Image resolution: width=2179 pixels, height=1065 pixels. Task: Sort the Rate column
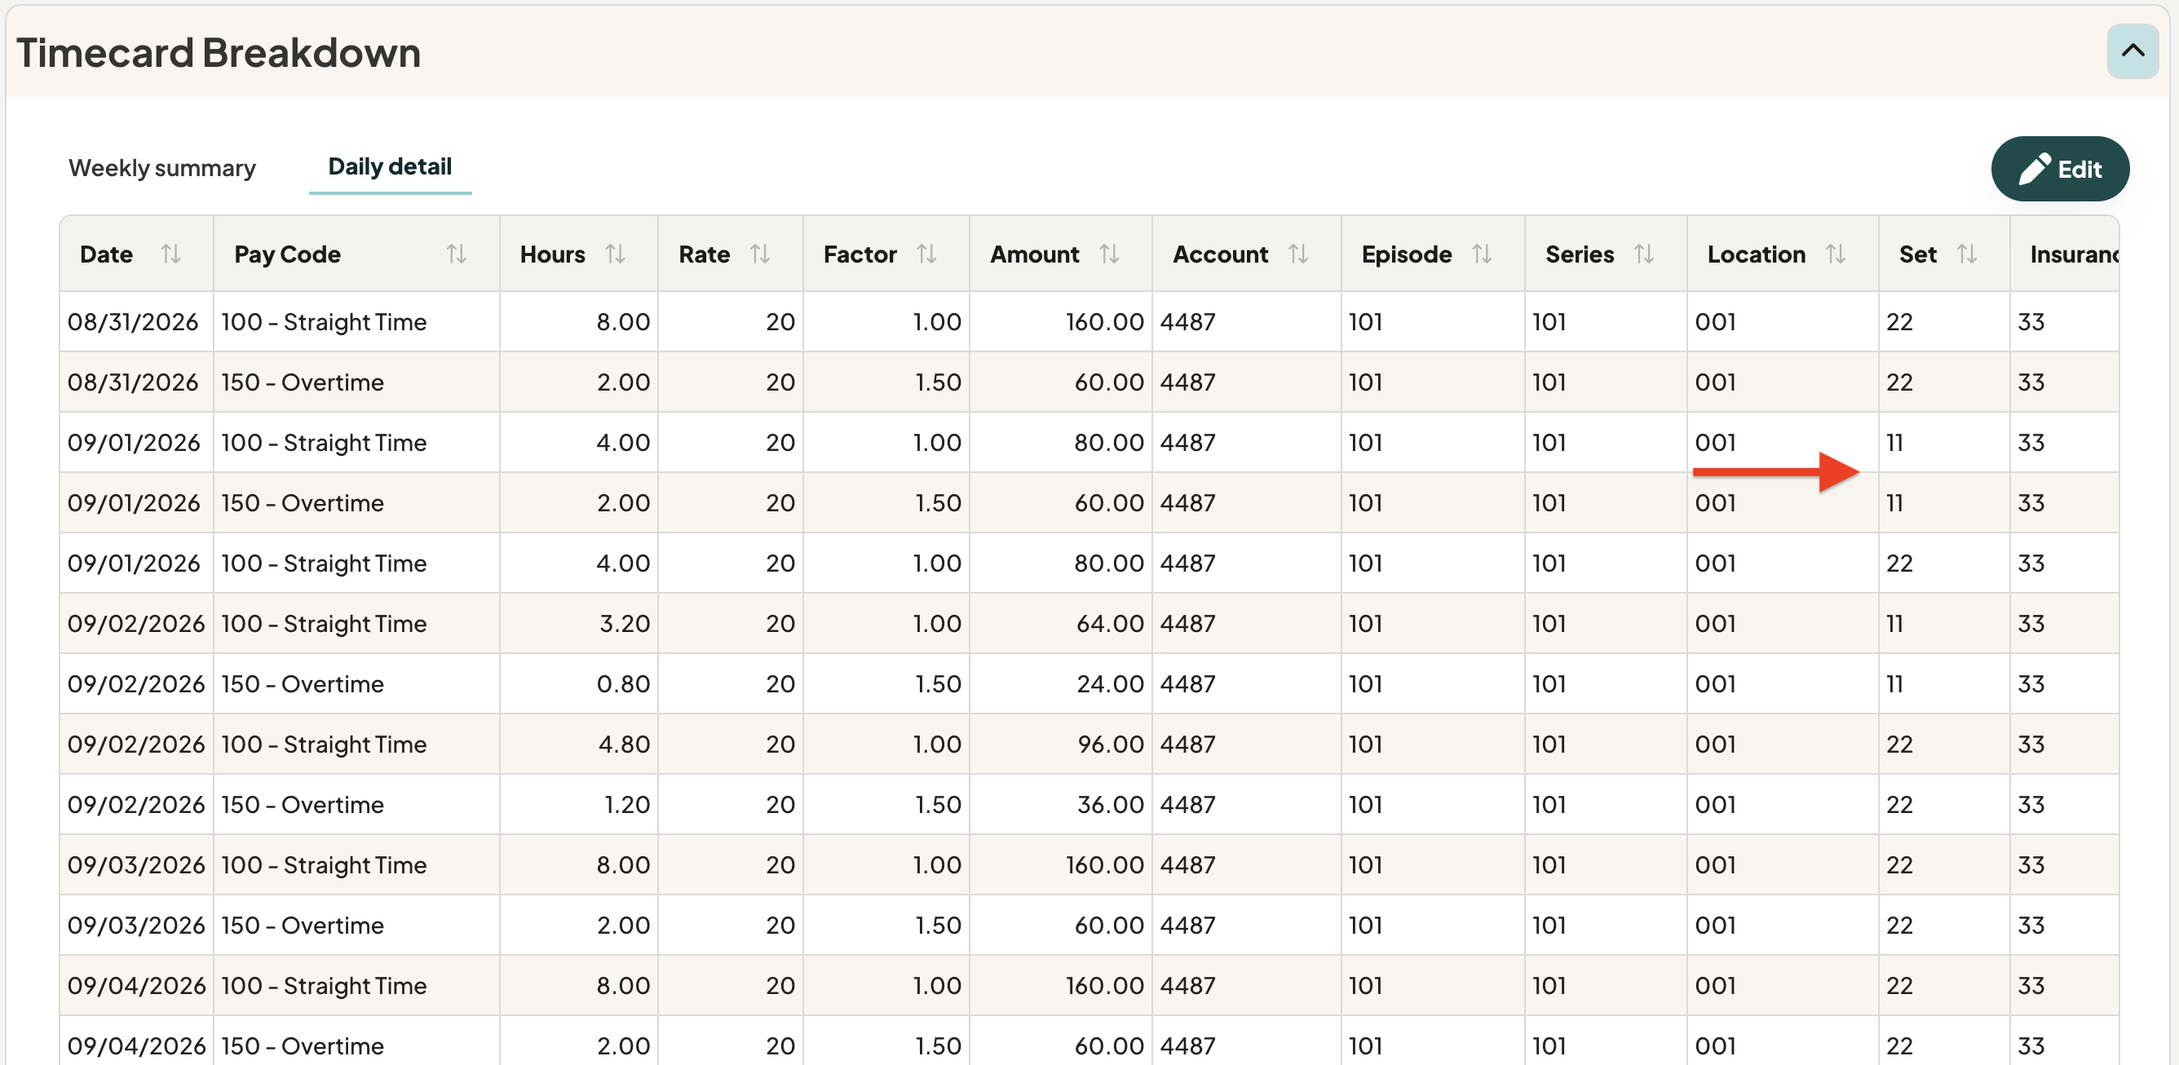point(761,254)
